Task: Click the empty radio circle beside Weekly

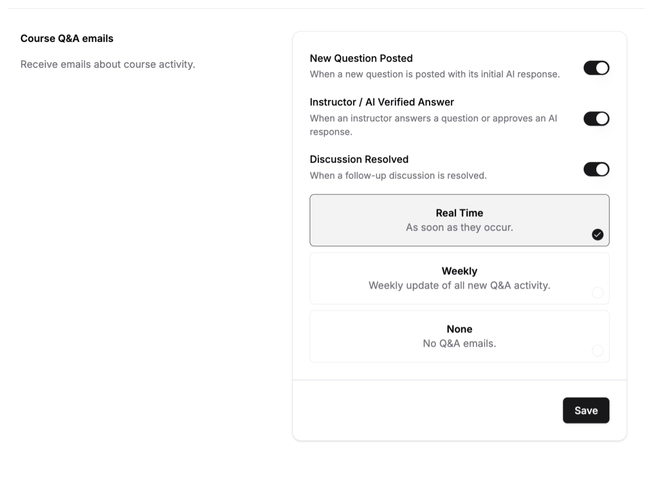Action: tap(598, 292)
